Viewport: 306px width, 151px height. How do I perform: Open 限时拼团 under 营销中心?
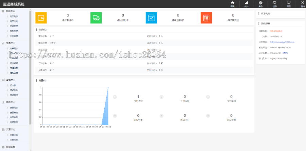14,95
